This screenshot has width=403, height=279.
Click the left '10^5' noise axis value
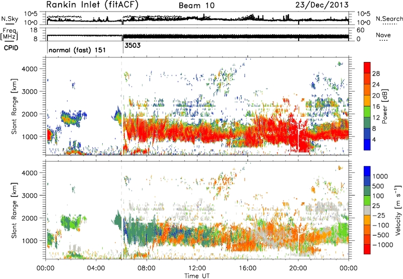[x=31, y=14]
